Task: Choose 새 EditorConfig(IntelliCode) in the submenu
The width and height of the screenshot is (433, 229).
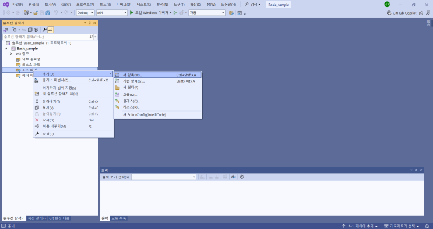Action: 158,115
